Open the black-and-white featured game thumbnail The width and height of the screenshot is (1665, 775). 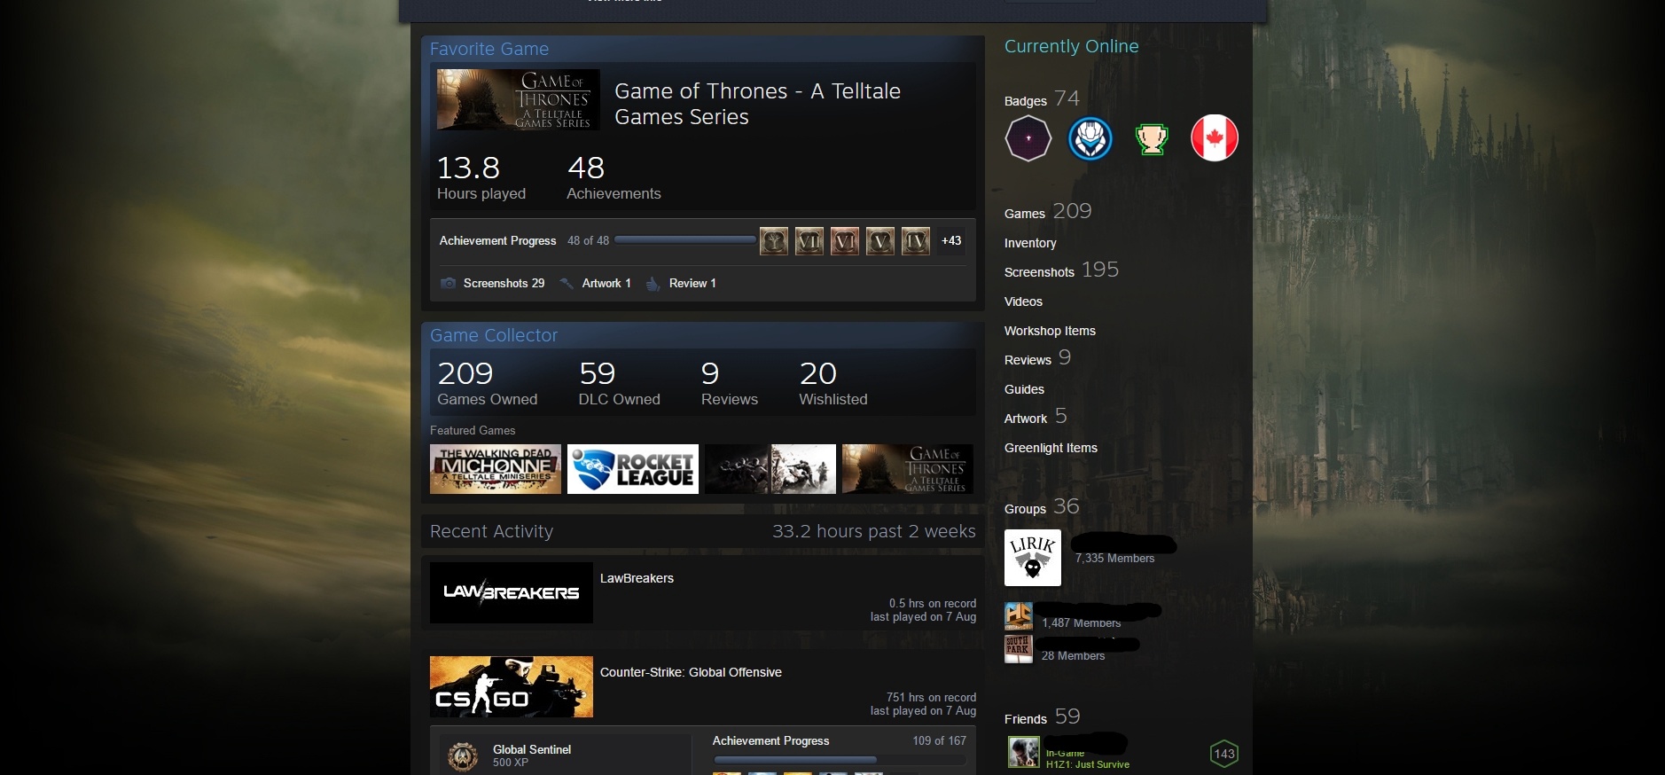point(770,469)
